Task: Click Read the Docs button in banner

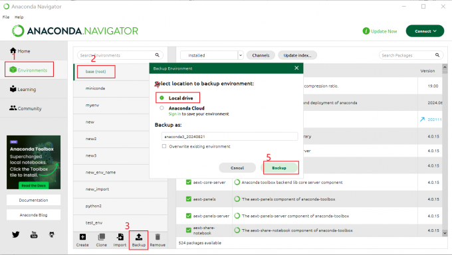Action: 33,185
